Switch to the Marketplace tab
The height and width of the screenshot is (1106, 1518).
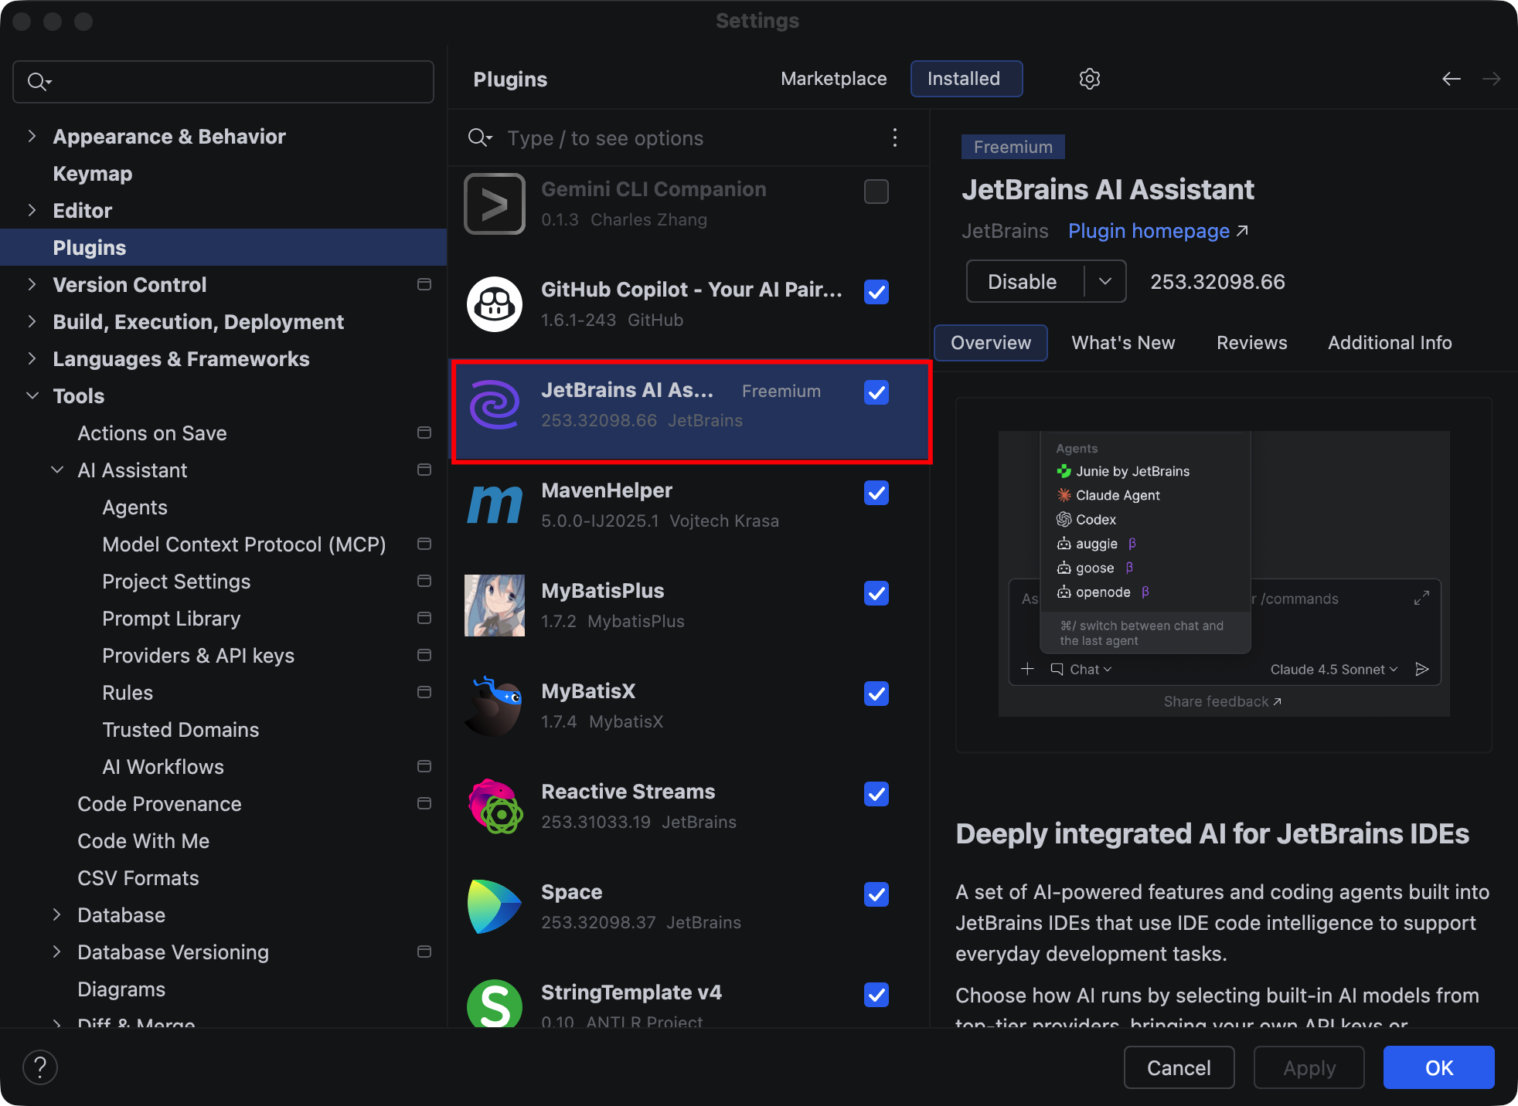click(833, 79)
